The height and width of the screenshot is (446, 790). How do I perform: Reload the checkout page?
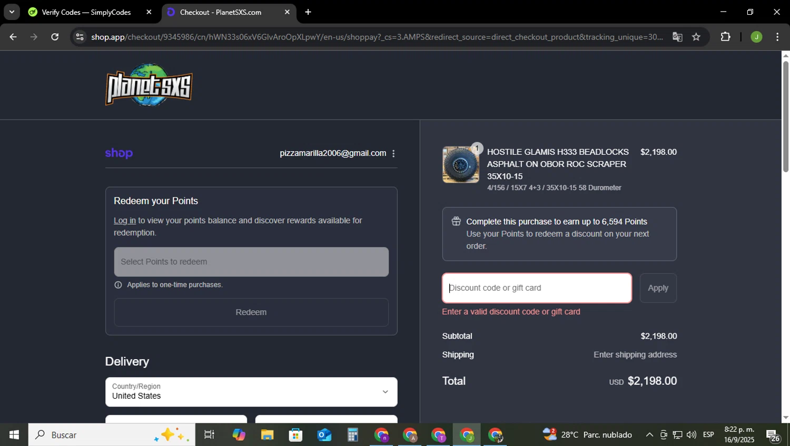pos(55,37)
